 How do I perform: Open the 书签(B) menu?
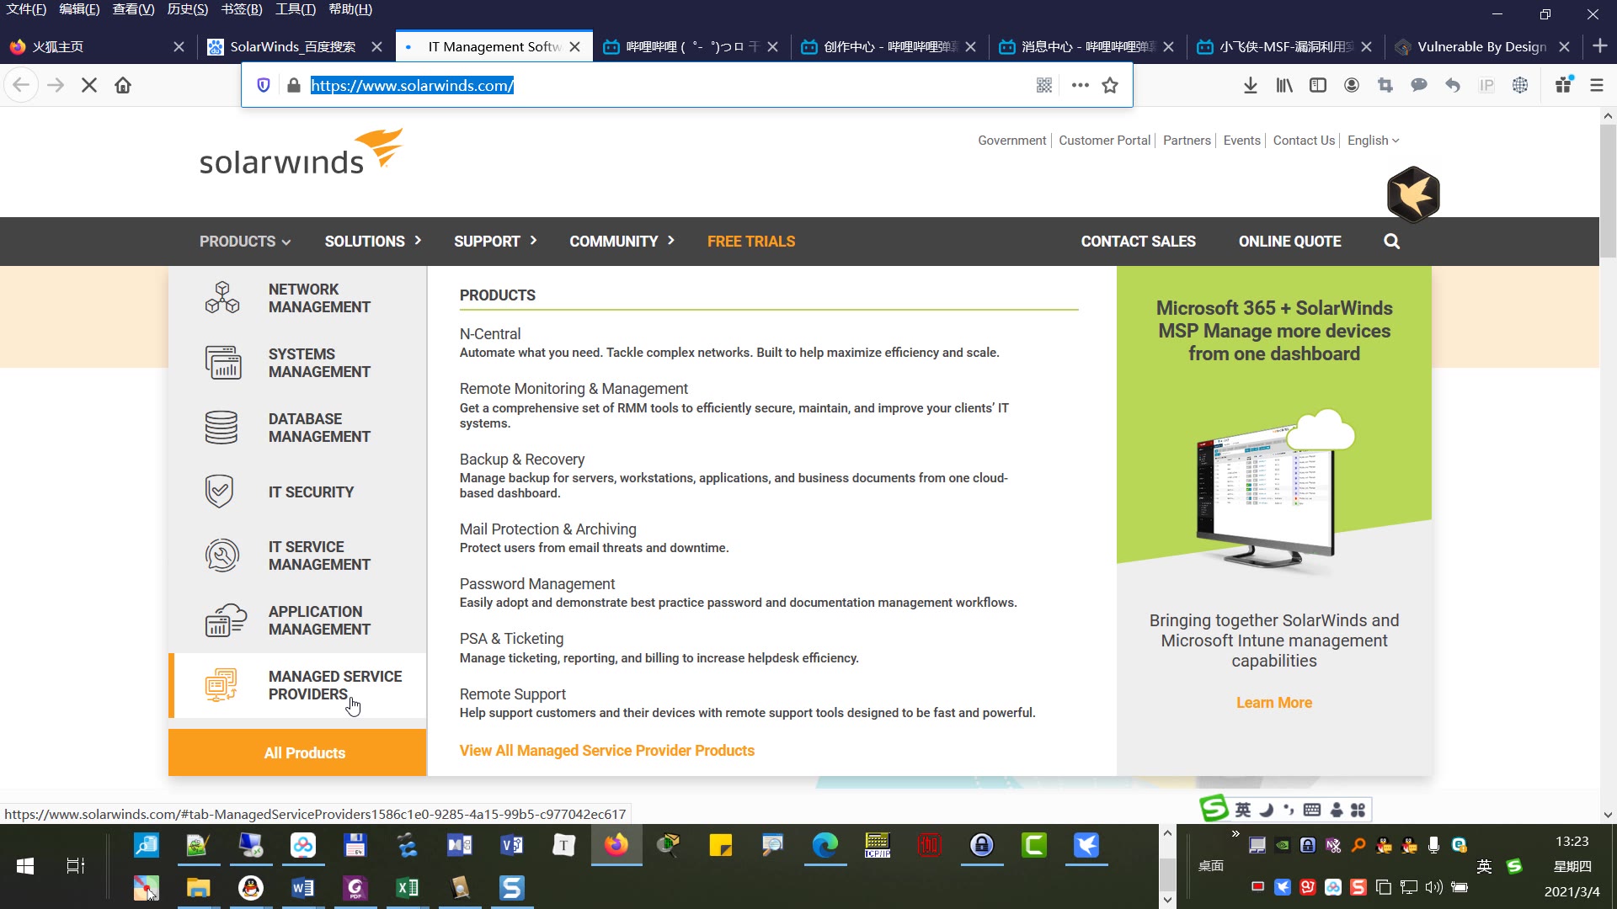tap(242, 9)
